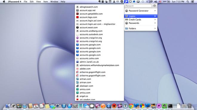Open Terminal icon in Dock
197x110 pixels.
pyautogui.click(x=170, y=106)
